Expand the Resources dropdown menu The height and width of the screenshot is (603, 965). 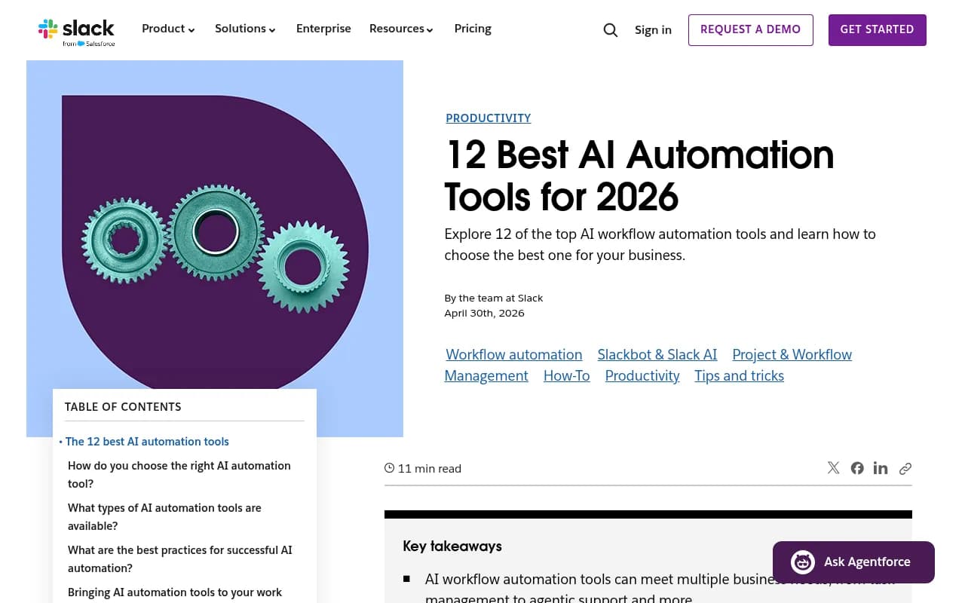(402, 29)
